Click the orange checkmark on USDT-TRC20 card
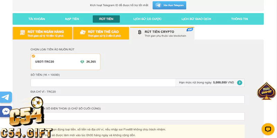 [33, 56]
